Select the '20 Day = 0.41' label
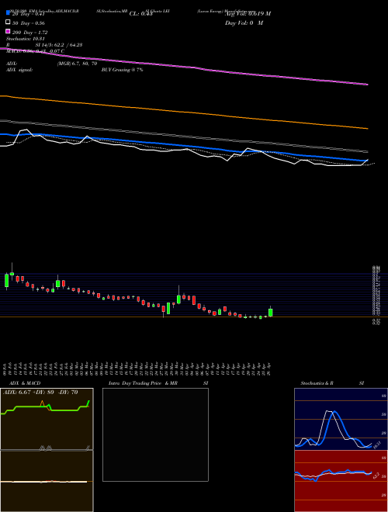 click(28, 14)
